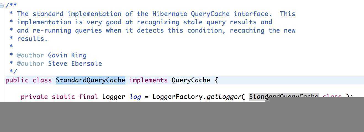This screenshot has height=132, width=364.
Task: Click the Logger type in field declaration
Action: pyautogui.click(x=114, y=97)
